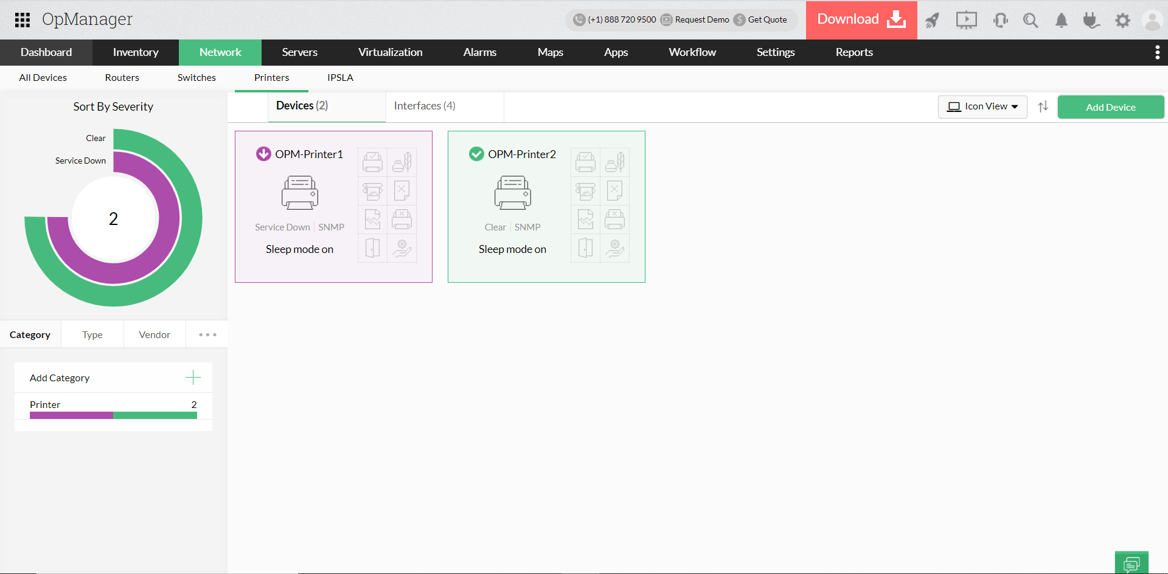The height and width of the screenshot is (574, 1168).
Task: Open the Apps menu
Action: [x=616, y=53]
